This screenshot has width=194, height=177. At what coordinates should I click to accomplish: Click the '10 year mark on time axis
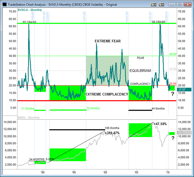[x=168, y=172]
